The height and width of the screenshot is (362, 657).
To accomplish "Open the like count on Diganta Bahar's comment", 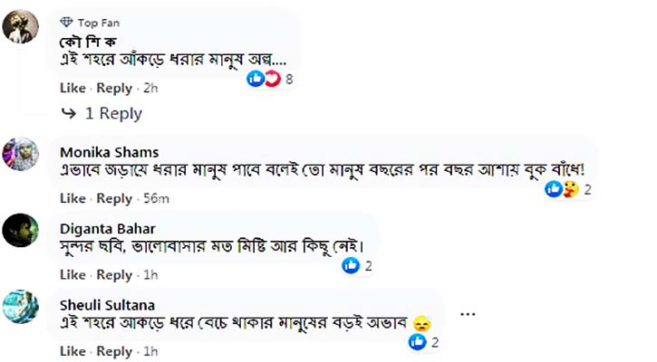I will (358, 266).
